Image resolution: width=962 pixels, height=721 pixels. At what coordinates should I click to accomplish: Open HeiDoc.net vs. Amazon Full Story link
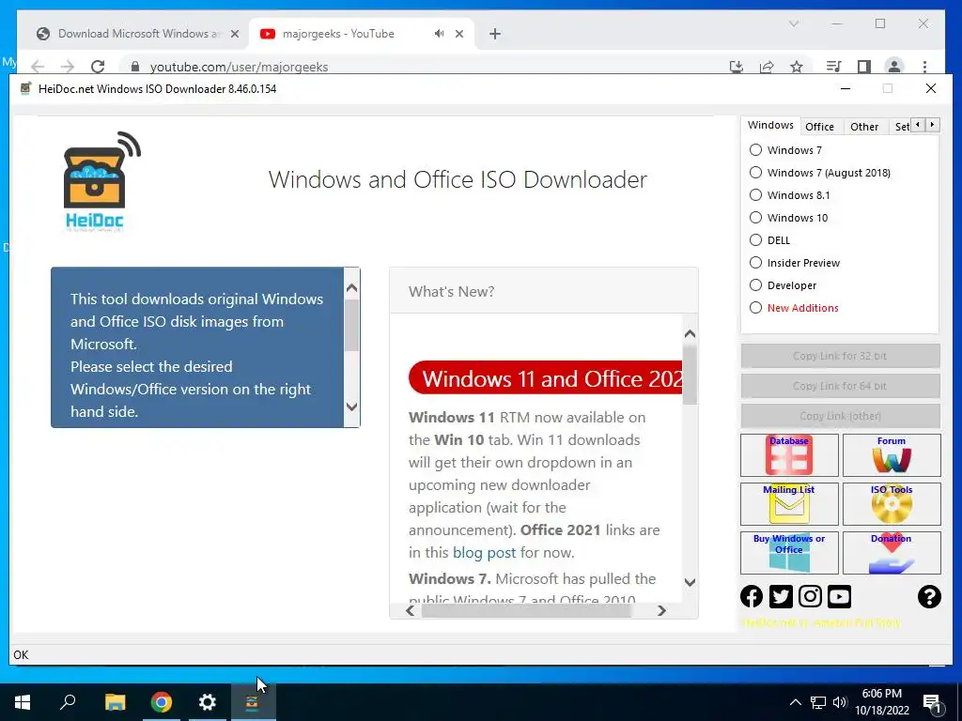coord(821,622)
